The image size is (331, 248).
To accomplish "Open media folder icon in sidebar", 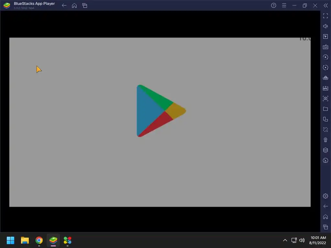I will pos(326,109).
